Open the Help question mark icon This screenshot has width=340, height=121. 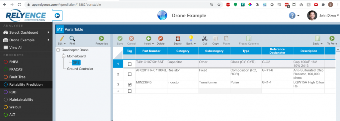(x=292, y=15)
